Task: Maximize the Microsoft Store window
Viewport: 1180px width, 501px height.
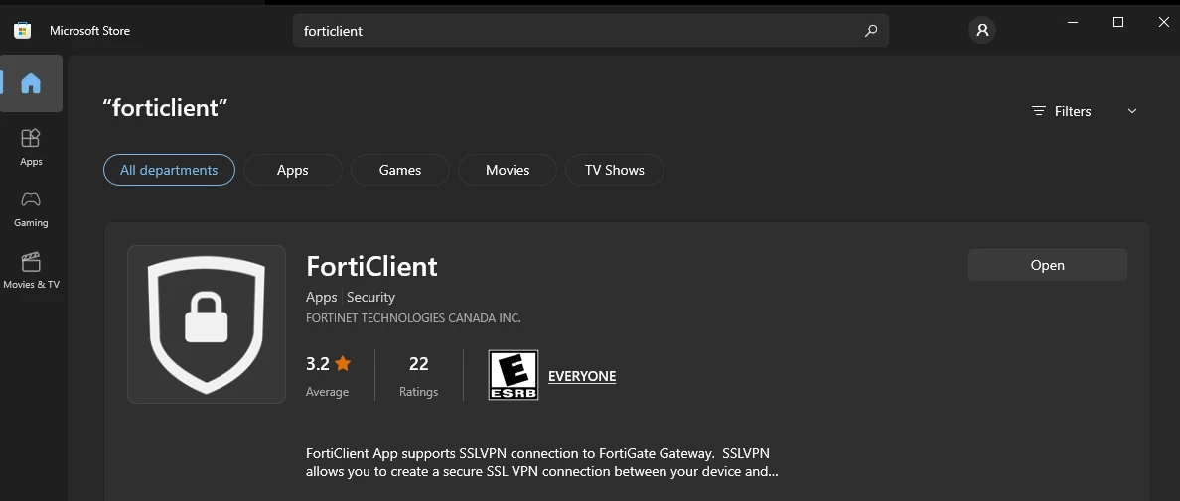Action: [x=1118, y=23]
